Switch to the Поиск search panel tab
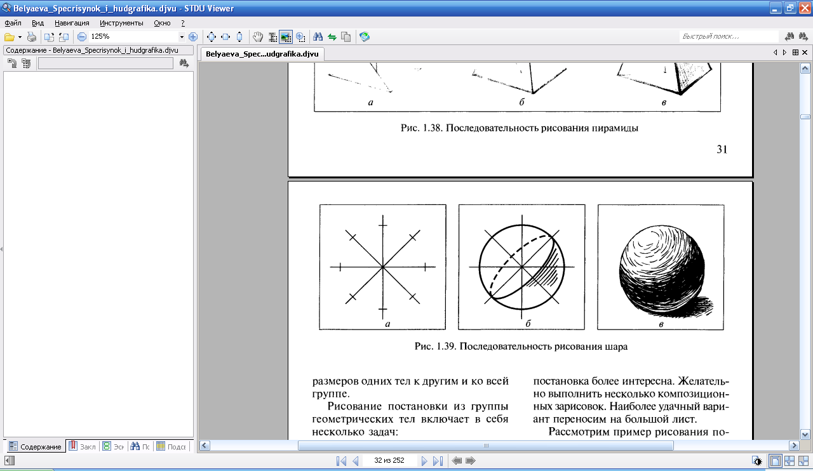Screen dimensions: 813x471 point(140,446)
